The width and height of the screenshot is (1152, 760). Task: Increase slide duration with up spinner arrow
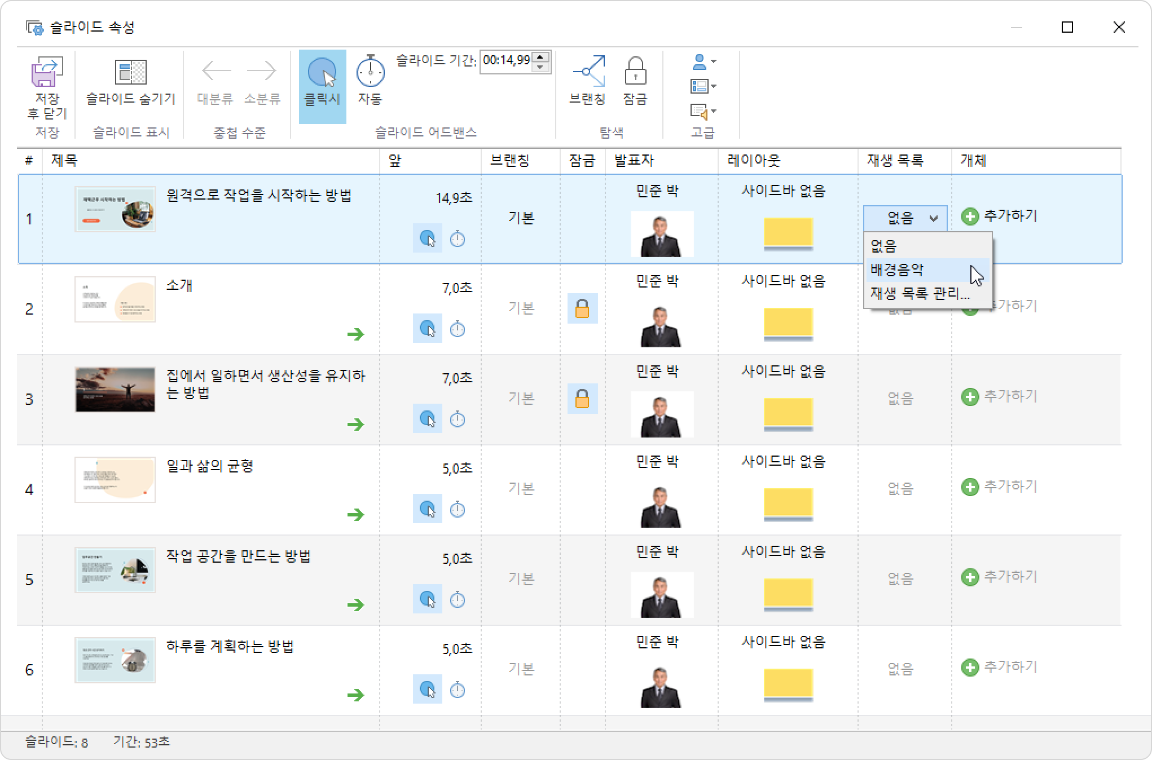click(x=540, y=56)
